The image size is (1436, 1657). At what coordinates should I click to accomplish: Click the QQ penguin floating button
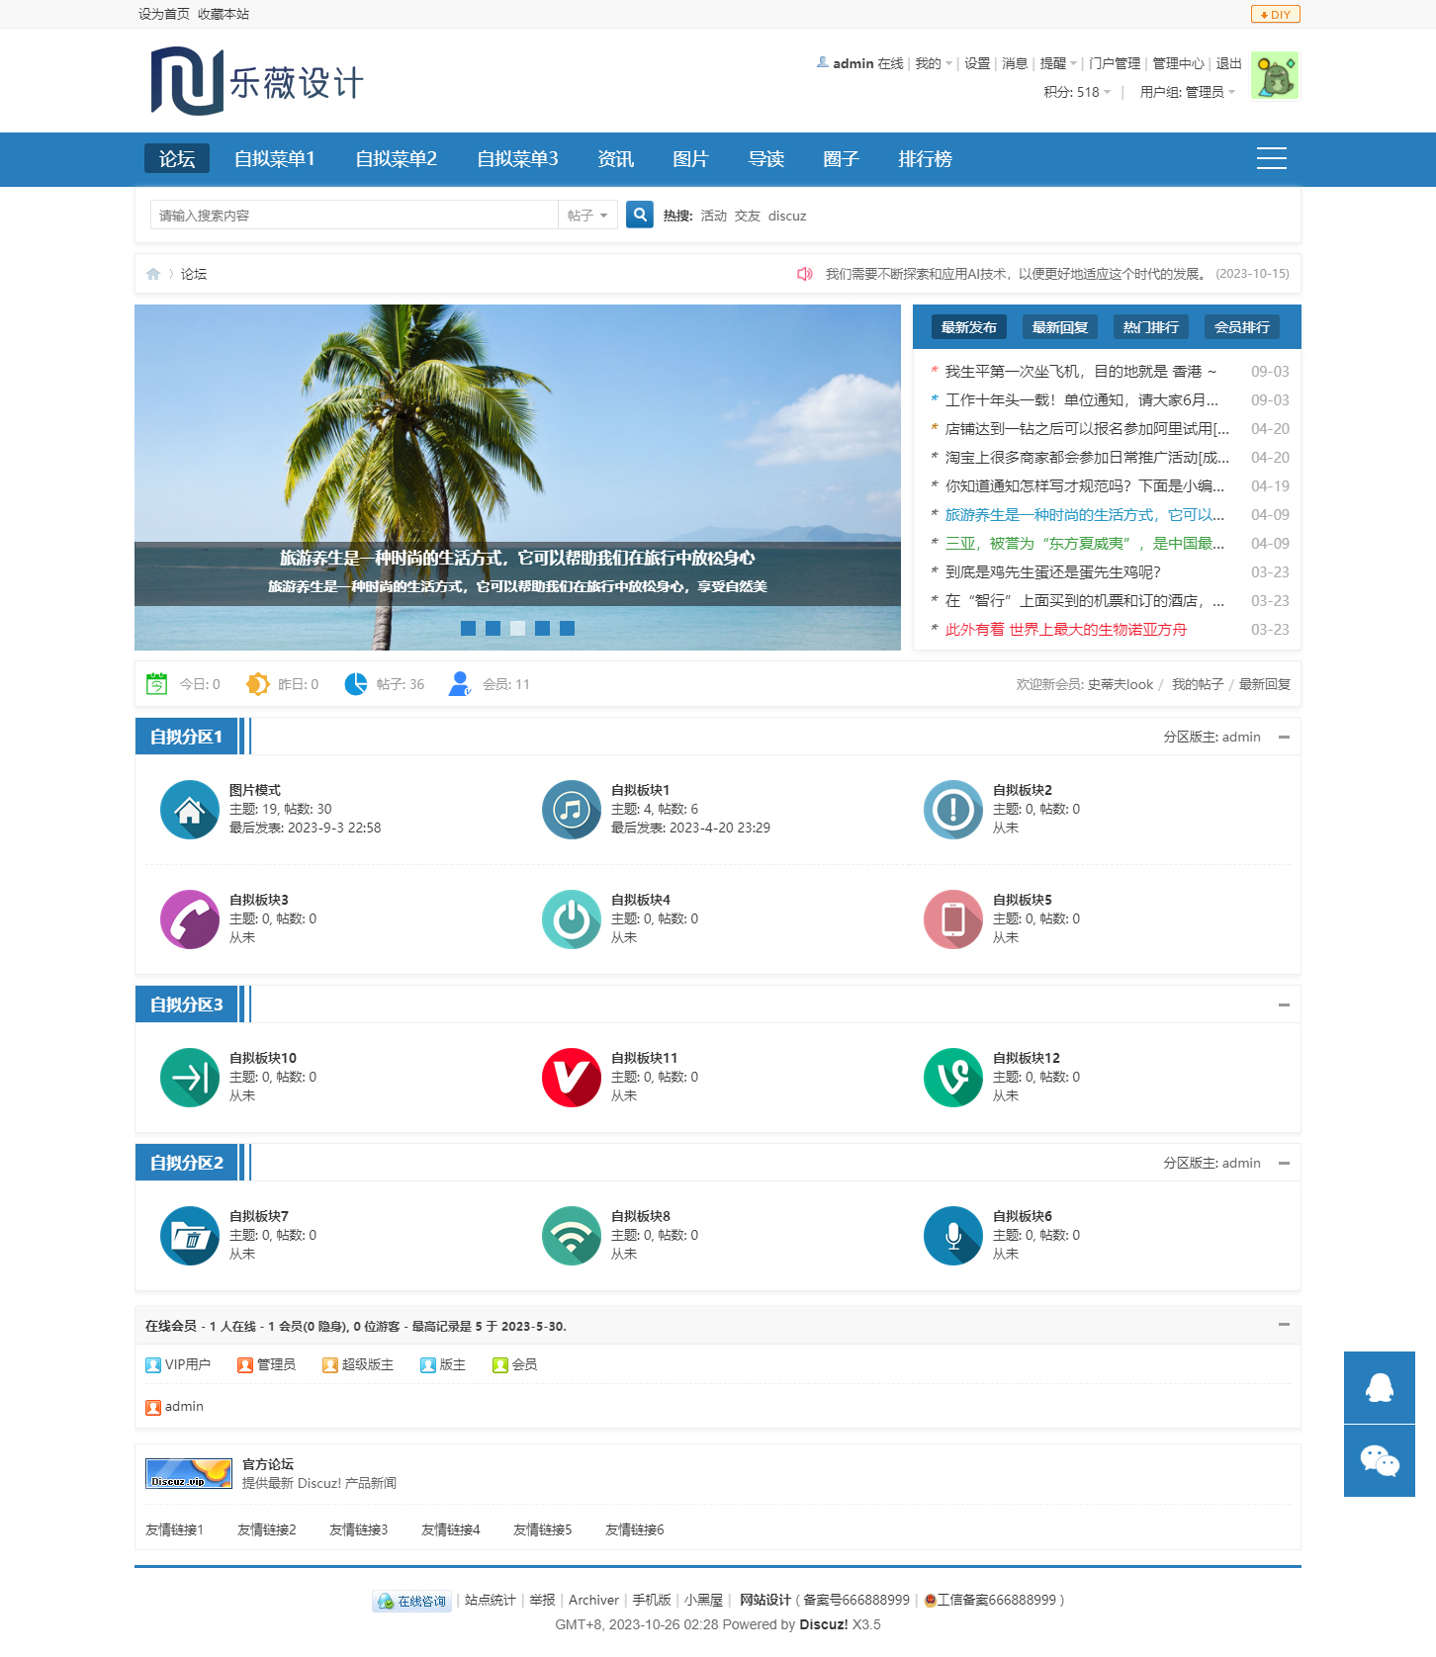[1379, 1387]
